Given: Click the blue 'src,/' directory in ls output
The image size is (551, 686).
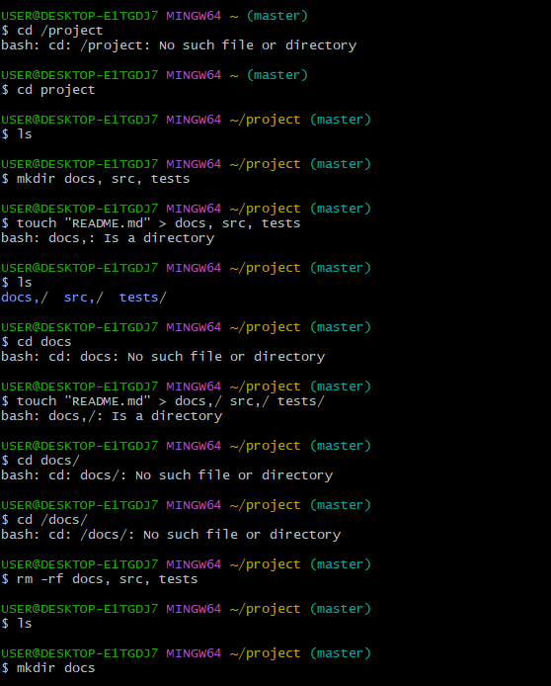Looking at the screenshot, I should coord(84,298).
